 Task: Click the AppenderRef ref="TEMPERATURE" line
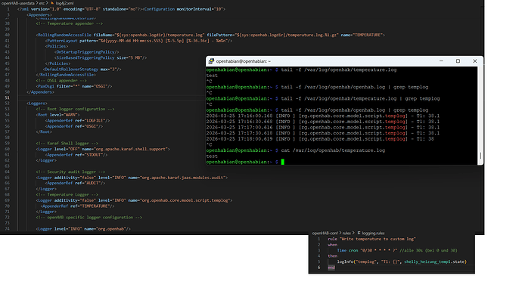click(78, 206)
